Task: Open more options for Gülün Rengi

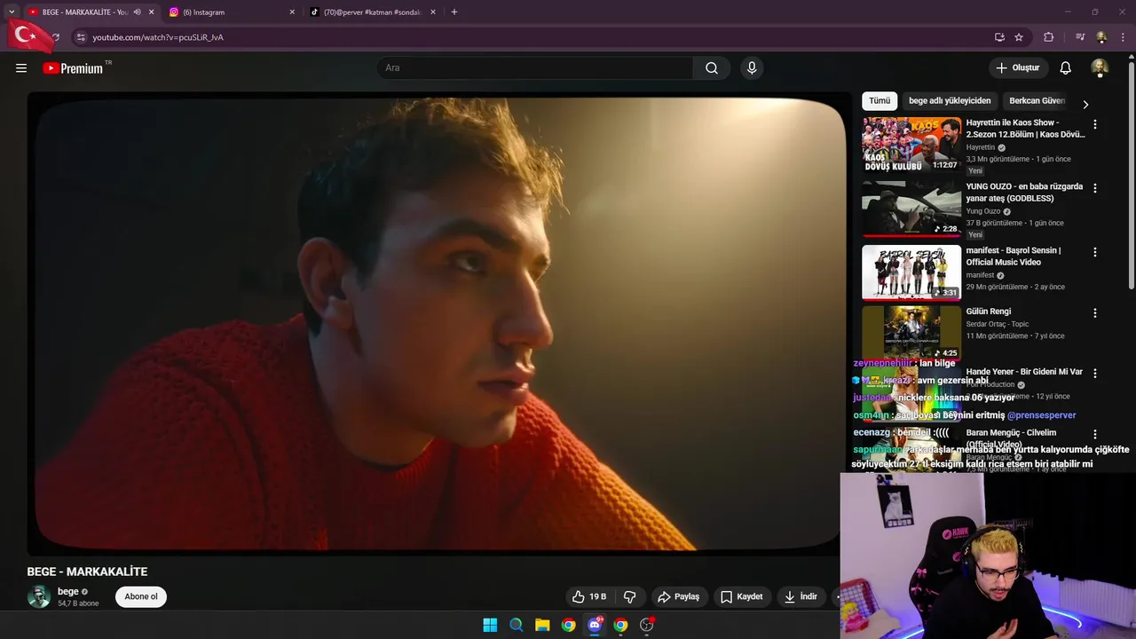Action: click(x=1094, y=313)
